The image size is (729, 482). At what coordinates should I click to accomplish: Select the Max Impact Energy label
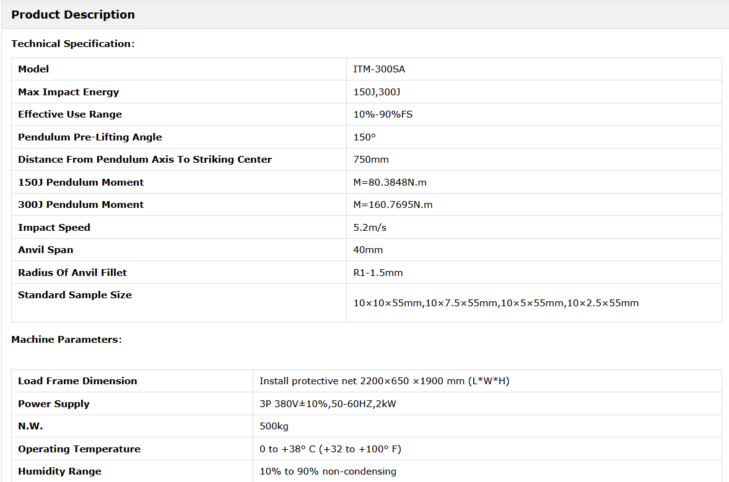click(68, 92)
